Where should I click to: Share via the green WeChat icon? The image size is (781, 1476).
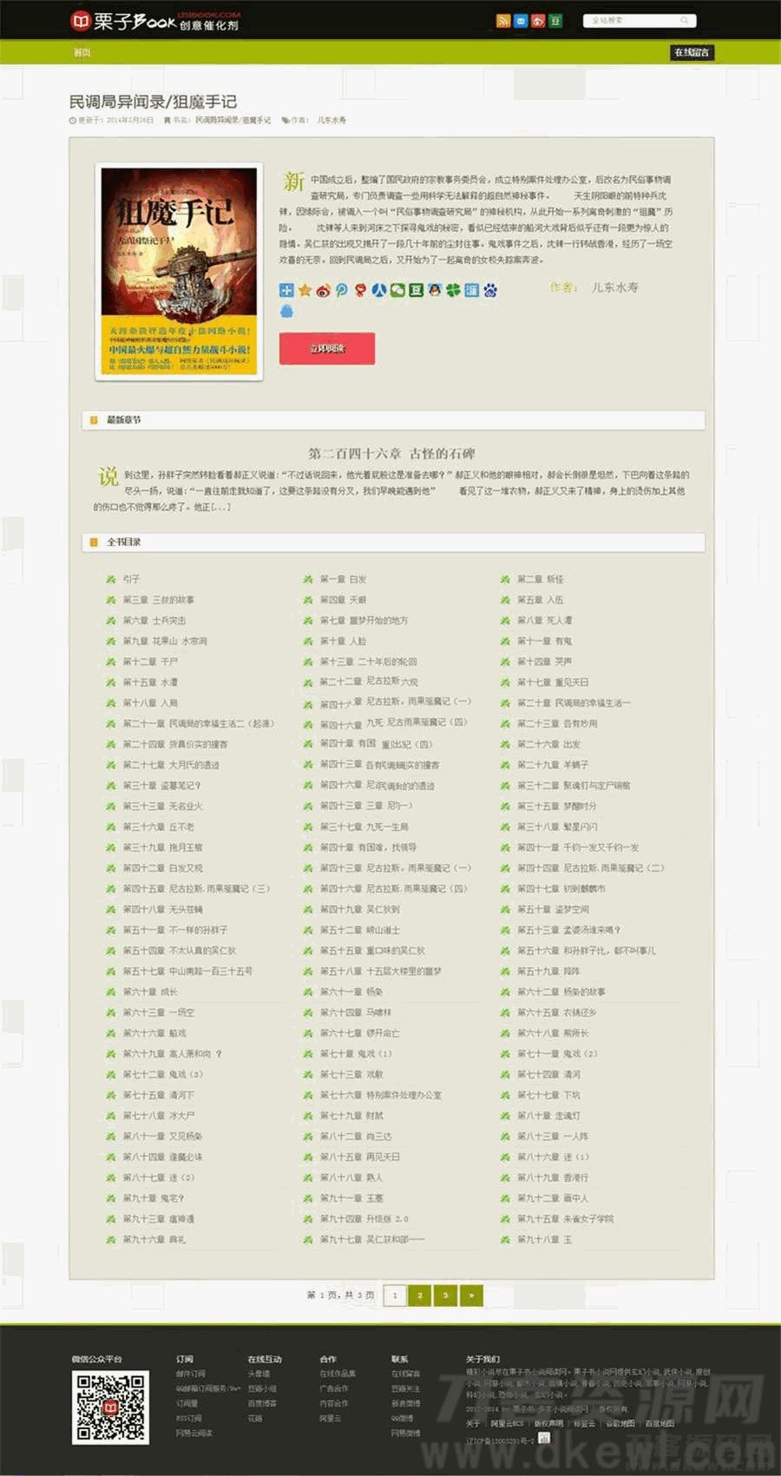click(397, 290)
